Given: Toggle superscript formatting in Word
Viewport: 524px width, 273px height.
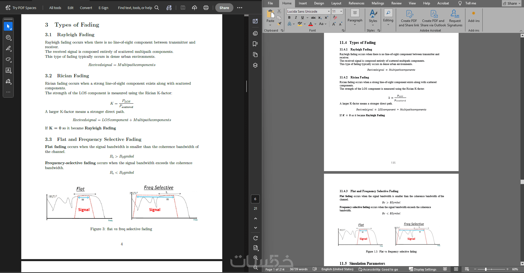Looking at the screenshot, I should [x=327, y=18].
